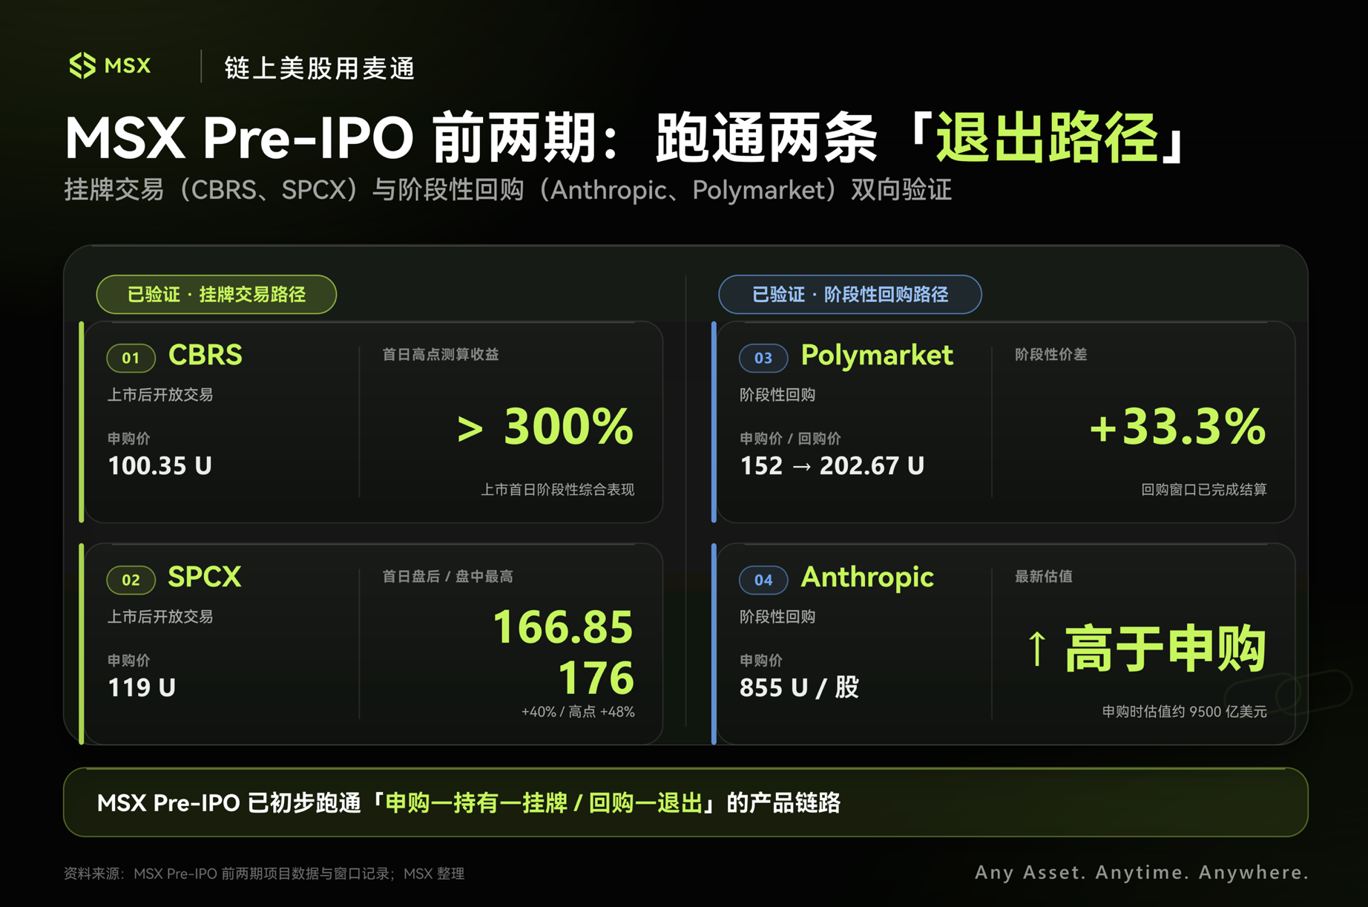Click the "> 300%" return figure
Viewport: 1368px width, 907px height.
tap(545, 427)
